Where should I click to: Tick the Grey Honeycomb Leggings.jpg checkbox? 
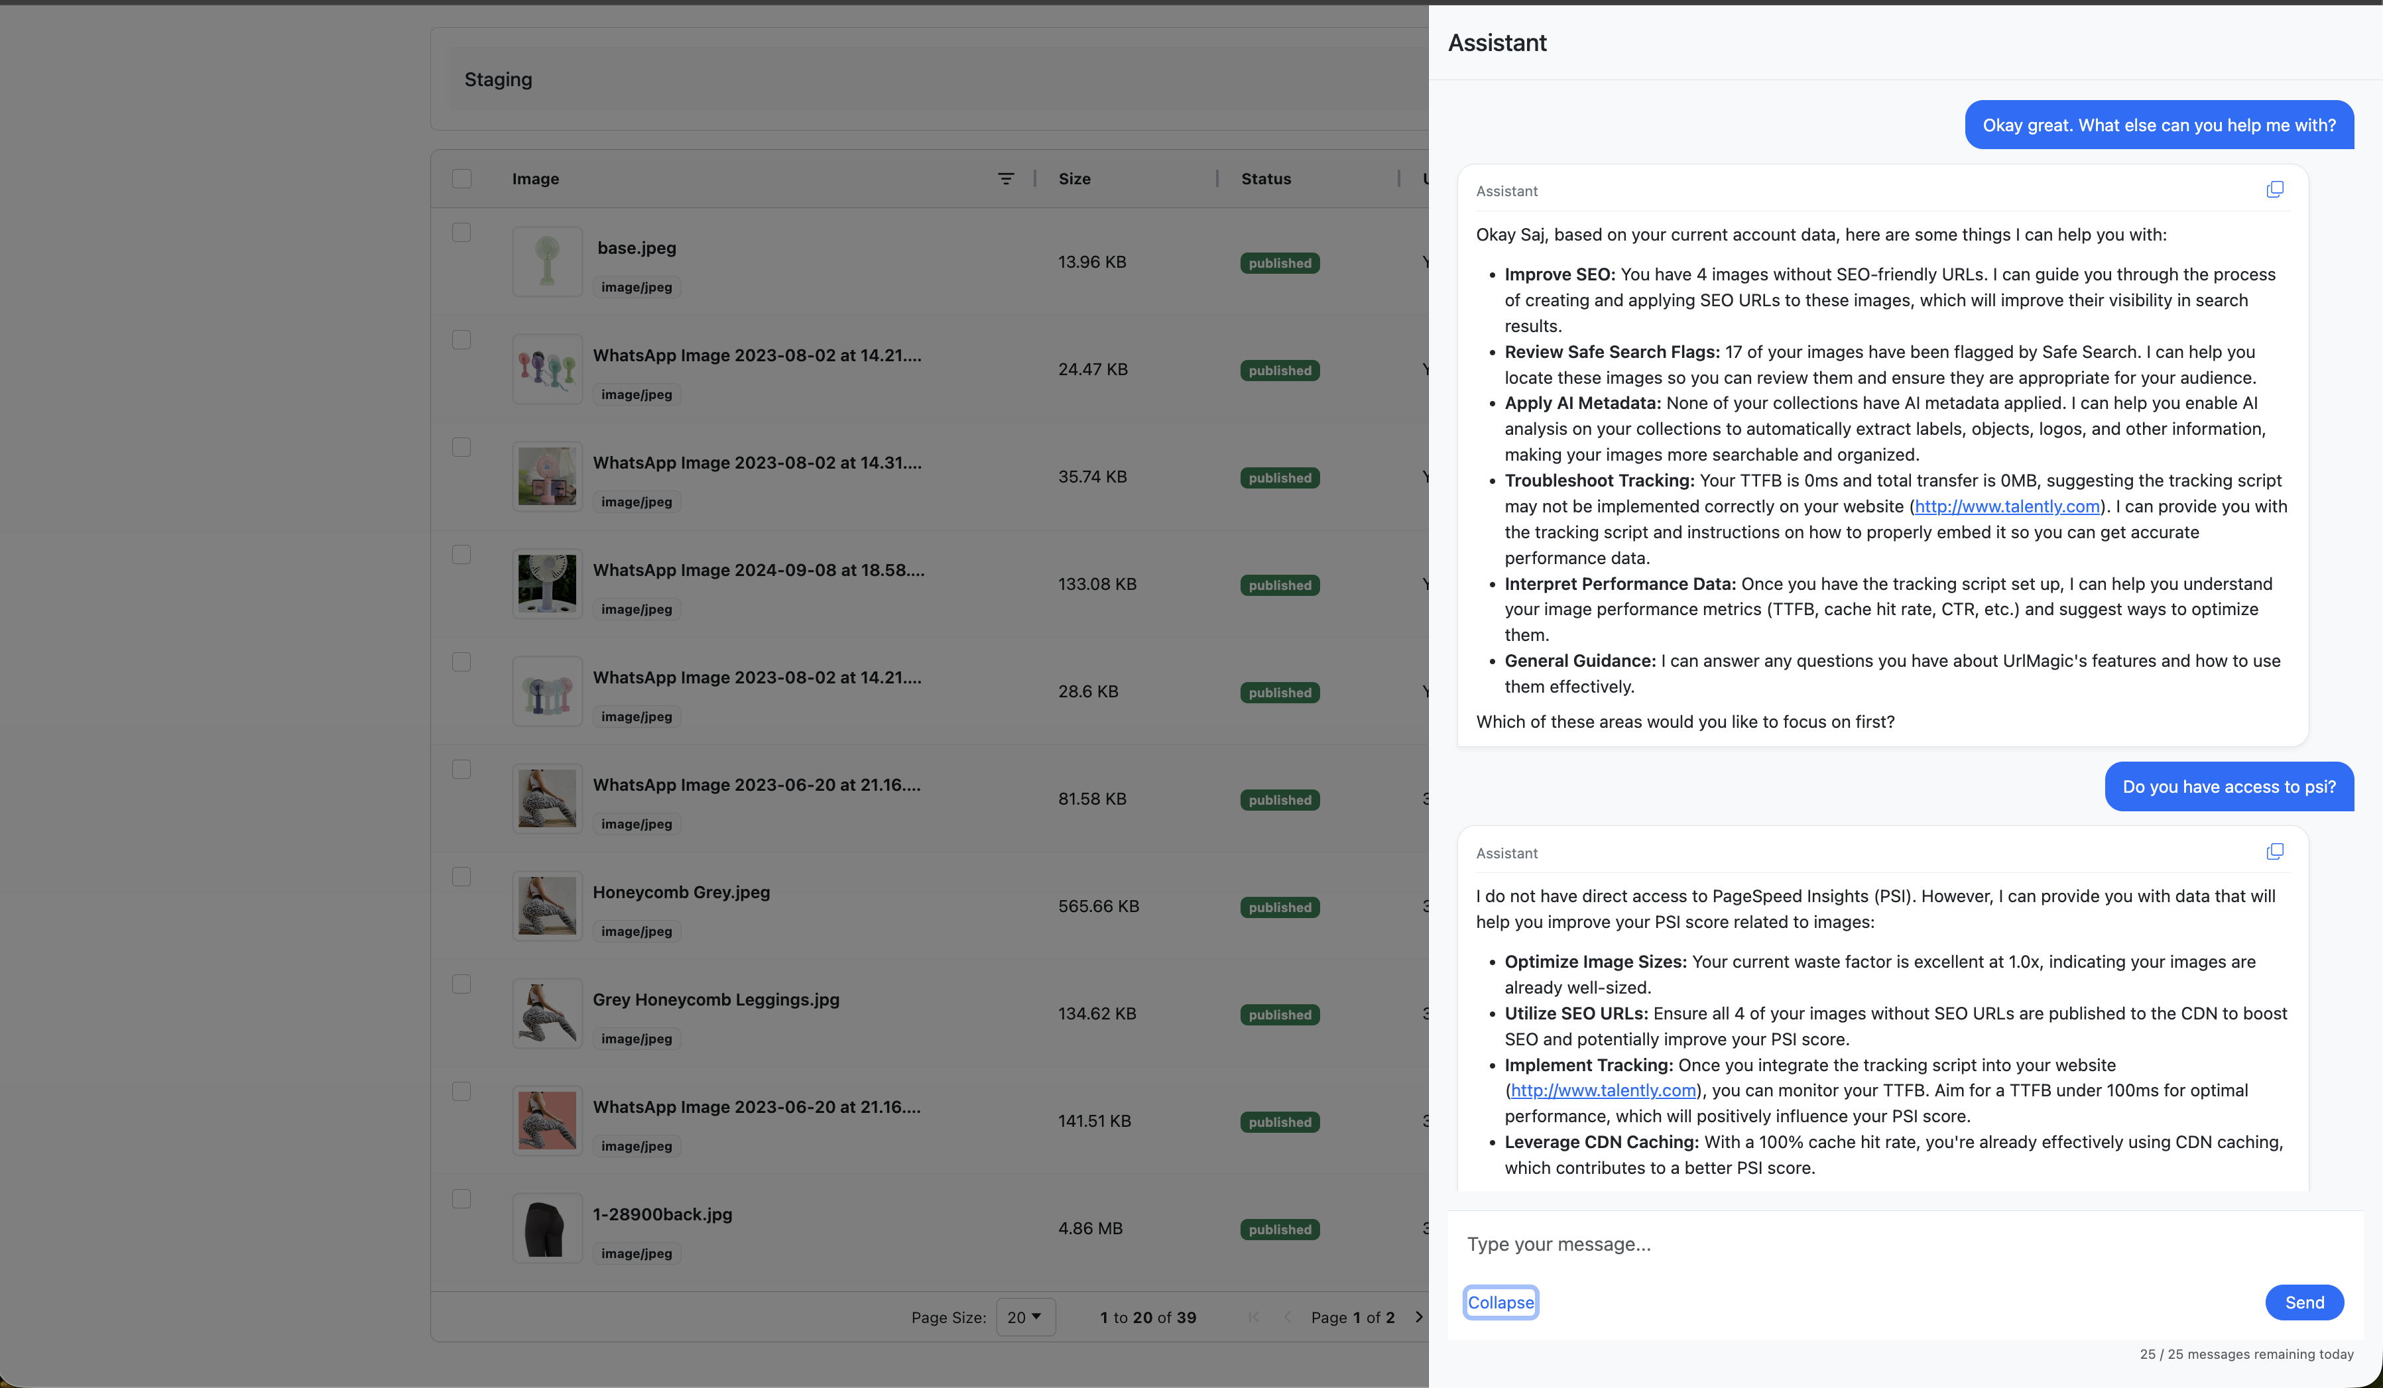tap(461, 984)
